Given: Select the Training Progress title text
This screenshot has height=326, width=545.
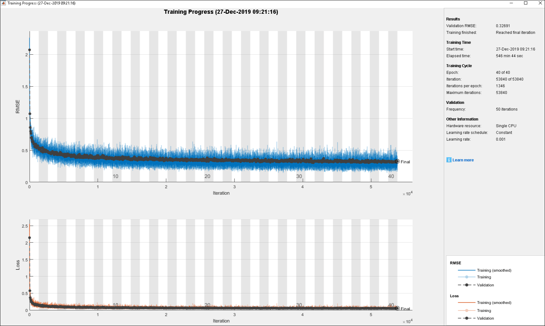Looking at the screenshot, I should pos(220,12).
